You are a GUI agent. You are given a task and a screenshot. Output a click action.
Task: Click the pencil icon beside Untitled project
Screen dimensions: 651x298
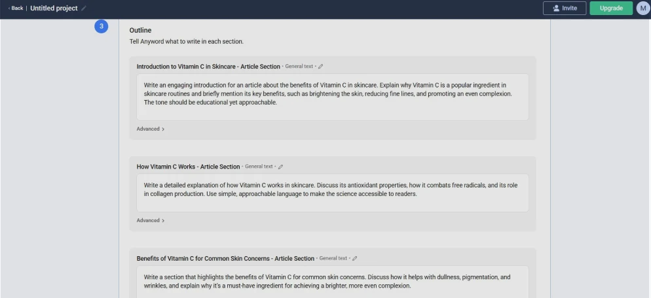tap(84, 8)
